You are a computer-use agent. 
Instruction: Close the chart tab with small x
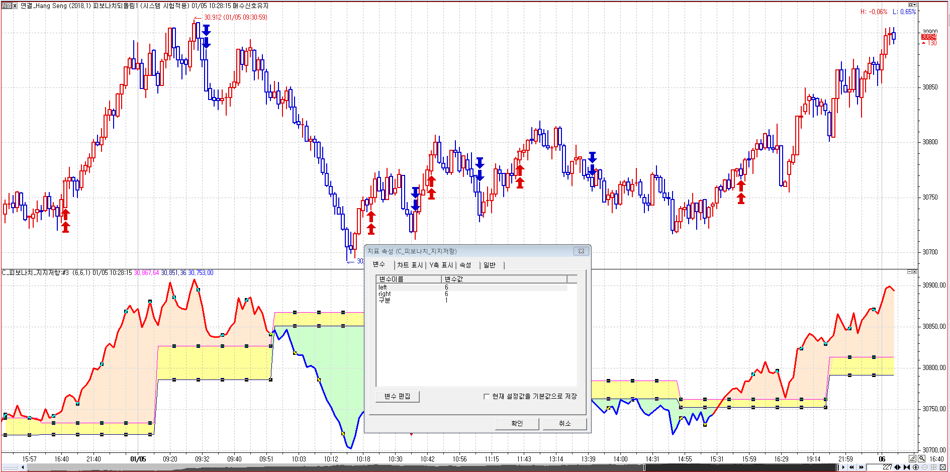point(15,6)
